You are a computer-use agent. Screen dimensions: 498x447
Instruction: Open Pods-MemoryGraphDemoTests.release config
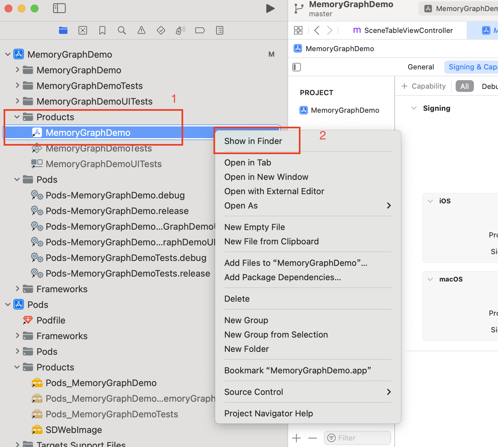click(128, 274)
